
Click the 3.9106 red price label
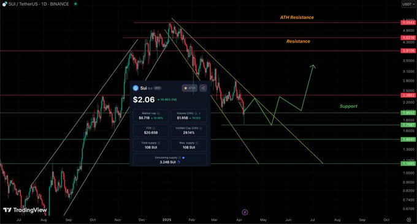[x=408, y=51]
